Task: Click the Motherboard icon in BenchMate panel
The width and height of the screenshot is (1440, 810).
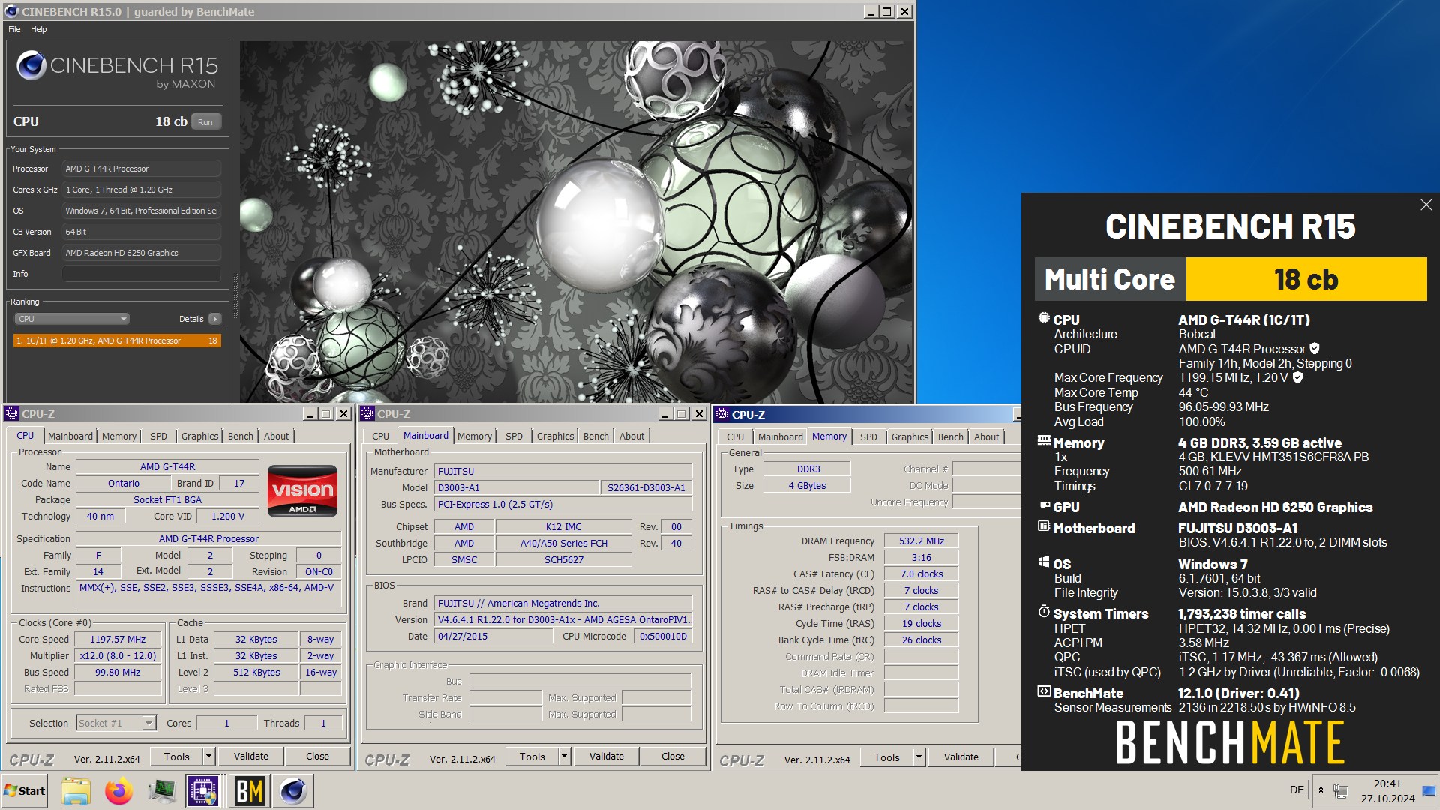Action: coord(1044,526)
